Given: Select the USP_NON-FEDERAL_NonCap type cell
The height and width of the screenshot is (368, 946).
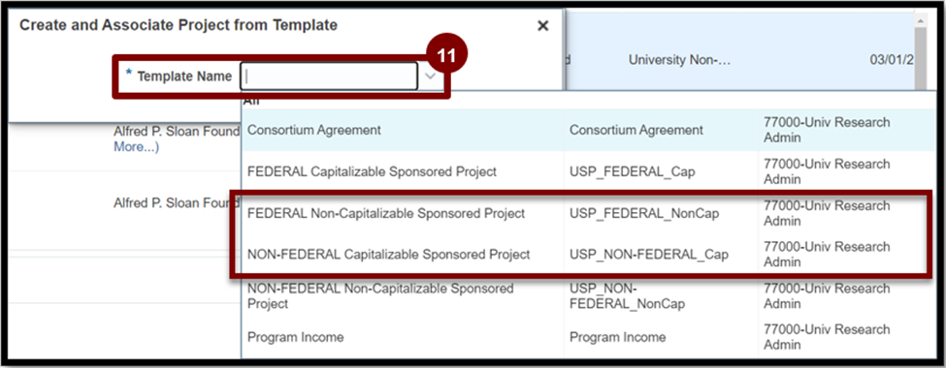Looking at the screenshot, I should [x=628, y=295].
